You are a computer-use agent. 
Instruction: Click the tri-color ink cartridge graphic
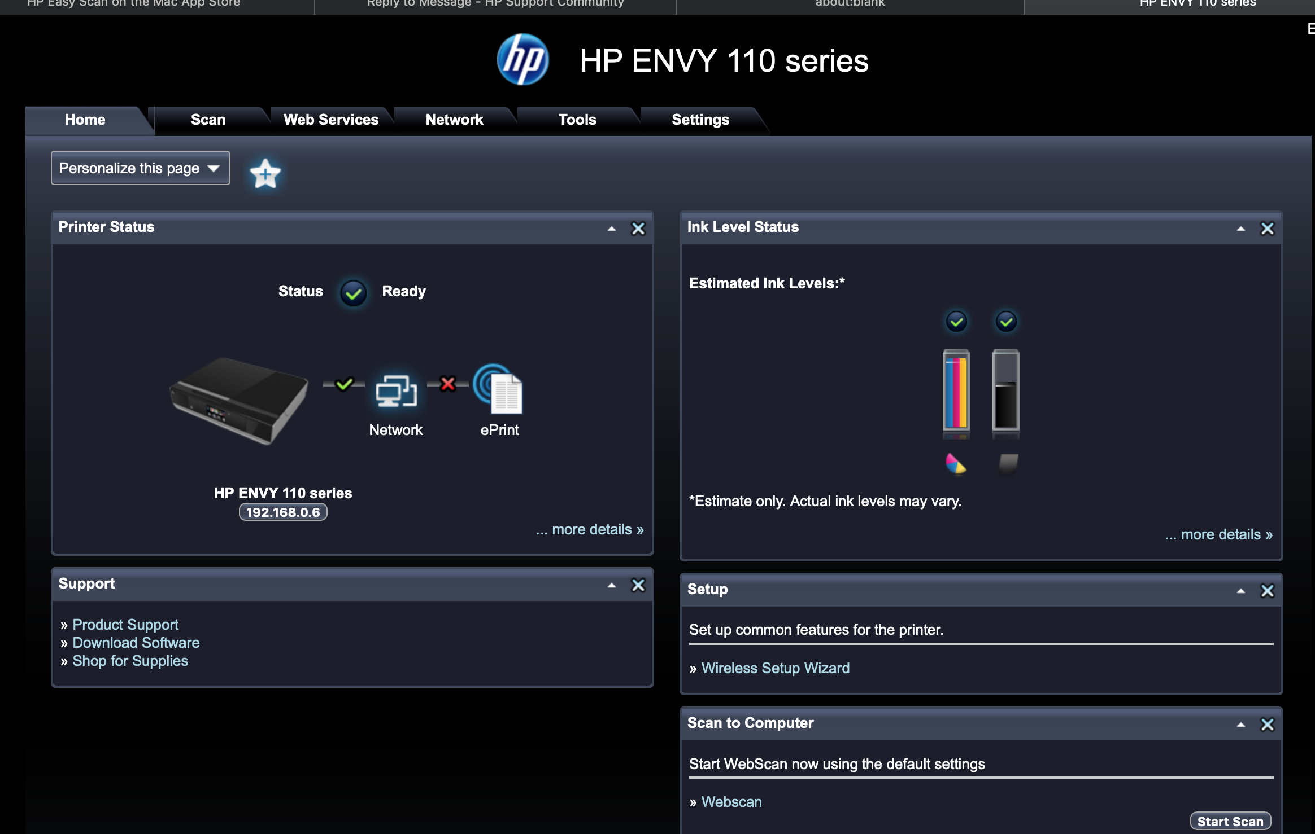pos(955,392)
